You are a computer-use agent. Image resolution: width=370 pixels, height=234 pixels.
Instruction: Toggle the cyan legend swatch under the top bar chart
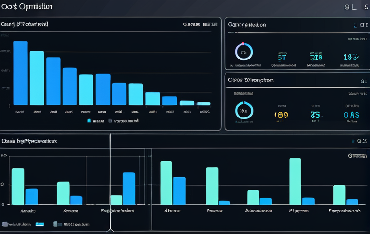pos(89,121)
